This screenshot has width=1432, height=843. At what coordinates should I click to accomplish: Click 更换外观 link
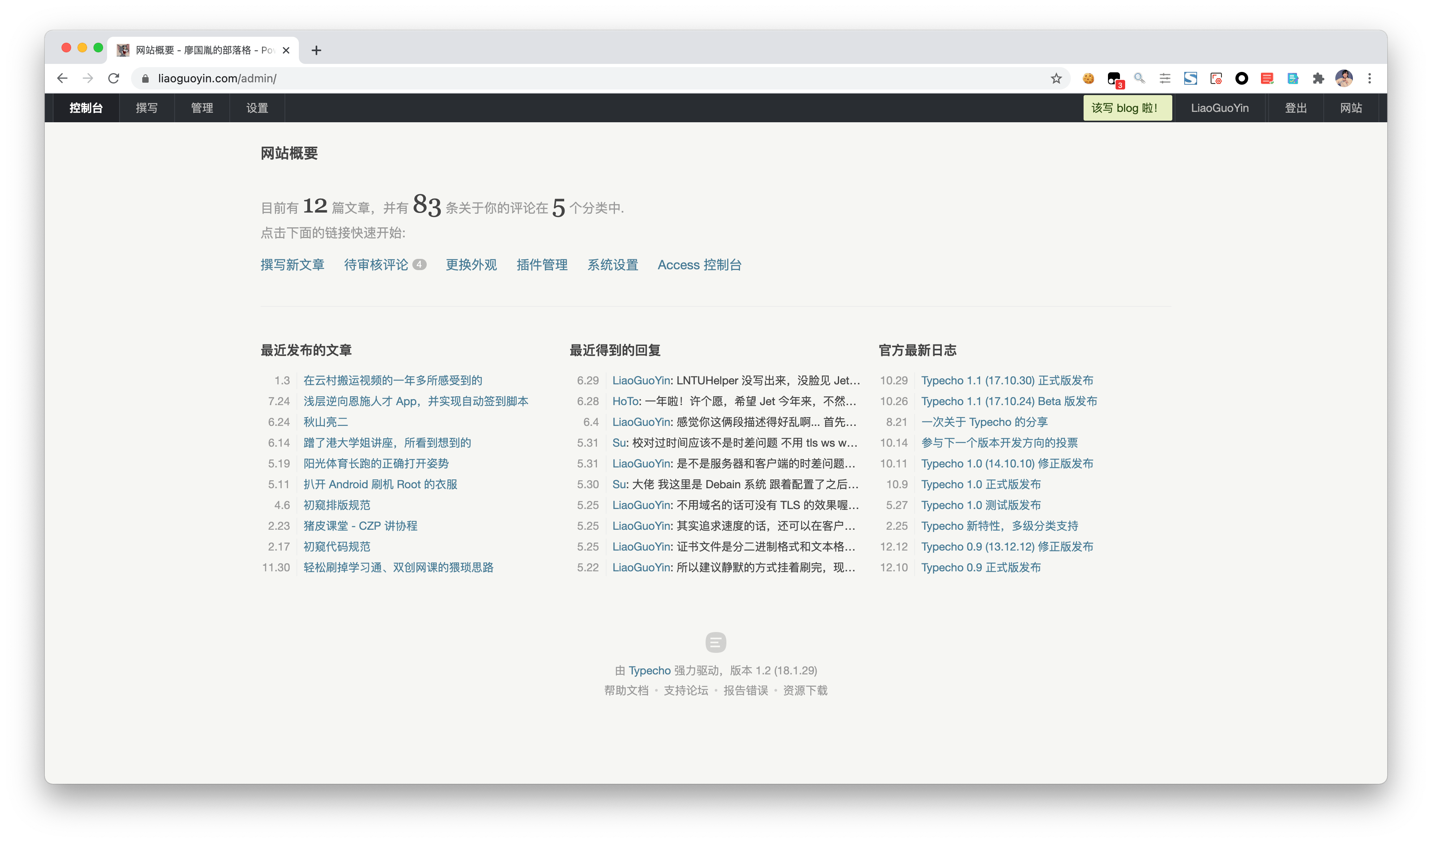pos(471,265)
